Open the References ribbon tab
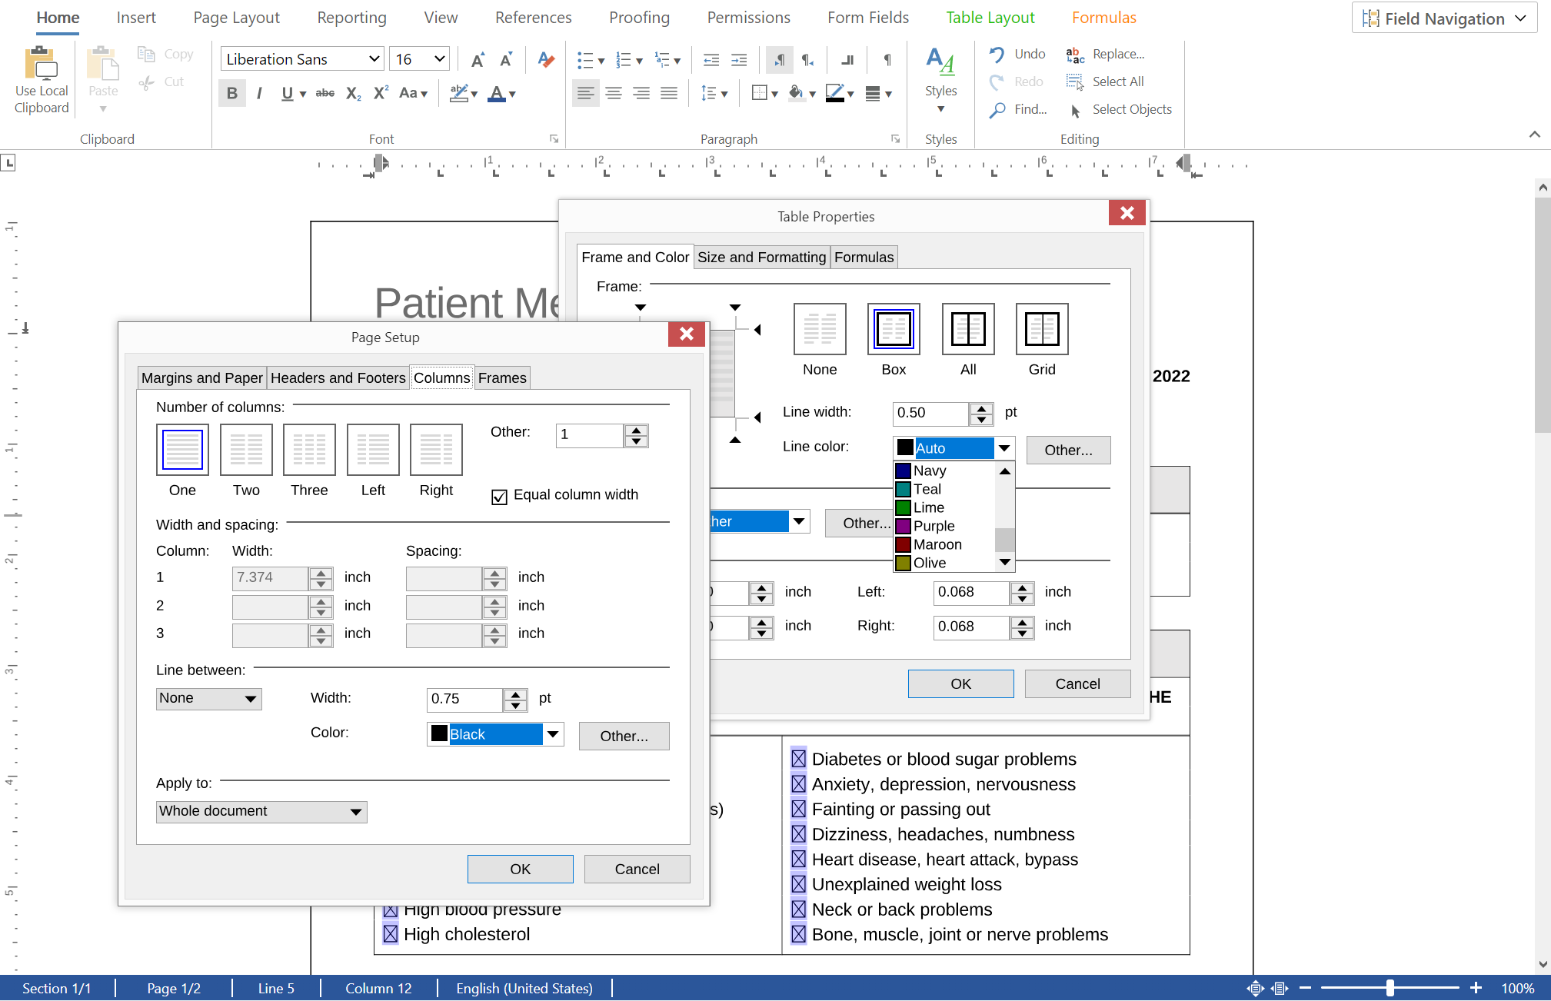Image resolution: width=1551 pixels, height=1001 pixels. (533, 17)
